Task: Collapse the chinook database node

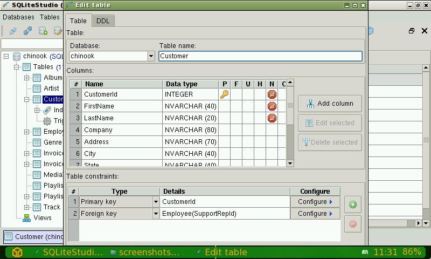Action: 6,57
